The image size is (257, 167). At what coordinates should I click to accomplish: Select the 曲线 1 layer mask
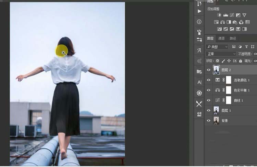pos(229,100)
